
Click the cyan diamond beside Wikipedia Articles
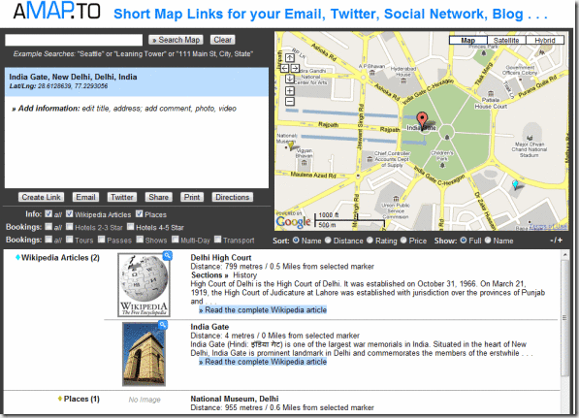17,257
